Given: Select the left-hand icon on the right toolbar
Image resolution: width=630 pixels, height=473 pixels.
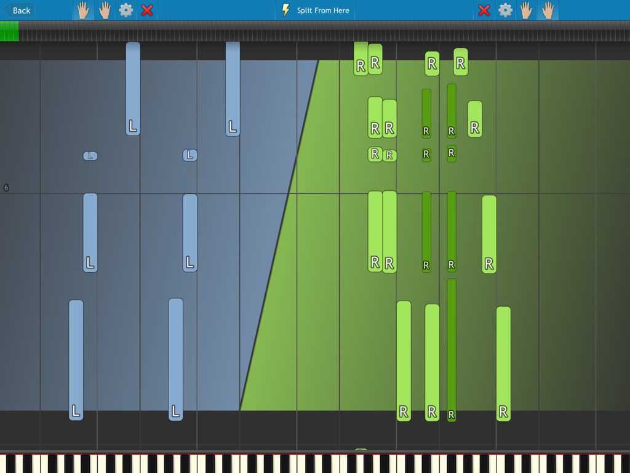Looking at the screenshot, I should pyautogui.click(x=525, y=10).
